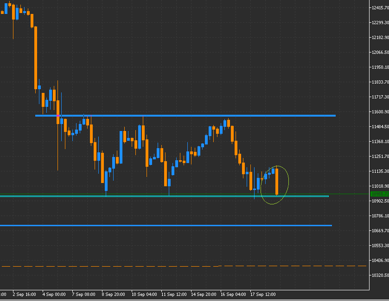Click the 10 Sep 04:00 time label
This screenshot has width=389, height=301.
tap(144, 294)
